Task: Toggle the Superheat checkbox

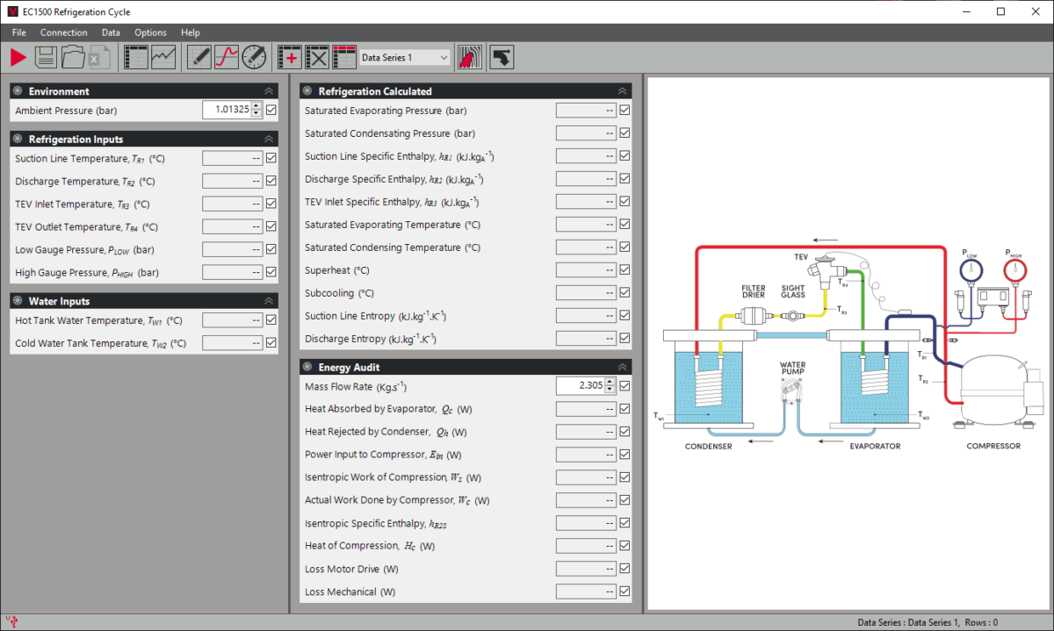Action: coord(624,270)
